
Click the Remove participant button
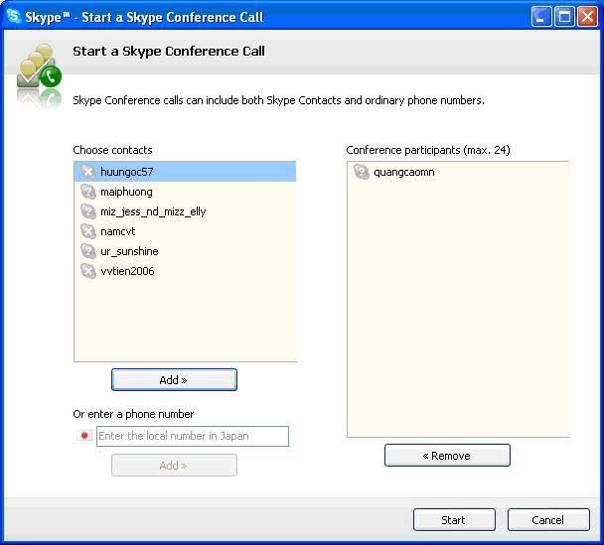(x=447, y=456)
